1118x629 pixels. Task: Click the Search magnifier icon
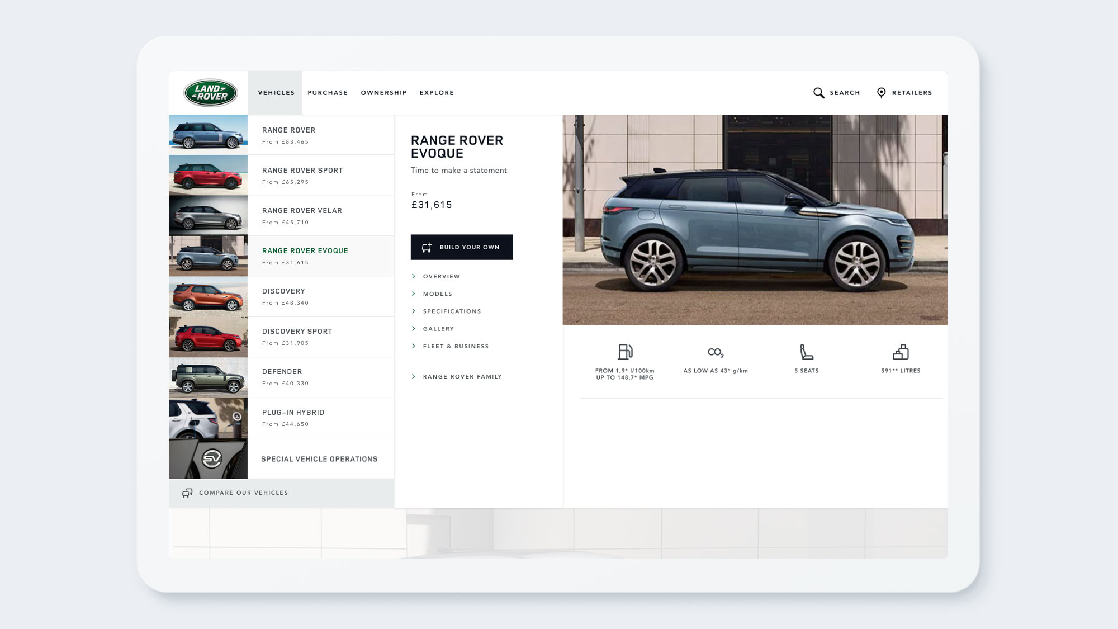(818, 93)
